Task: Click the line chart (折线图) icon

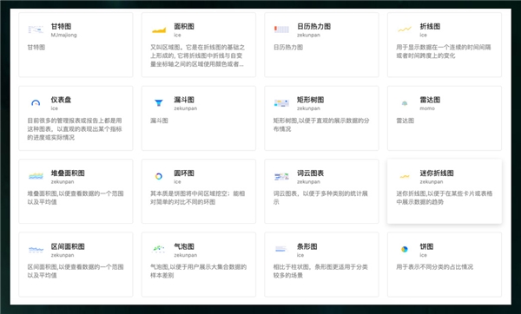Action: 405,29
